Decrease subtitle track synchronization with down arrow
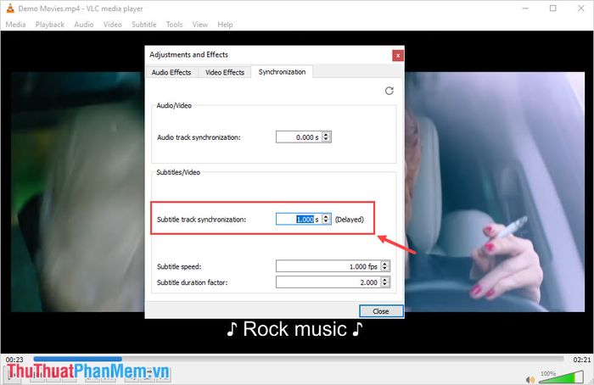Image resolution: width=594 pixels, height=385 pixels. [x=326, y=222]
